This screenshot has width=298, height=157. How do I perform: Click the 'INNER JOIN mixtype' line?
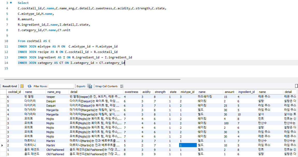coord(68,46)
